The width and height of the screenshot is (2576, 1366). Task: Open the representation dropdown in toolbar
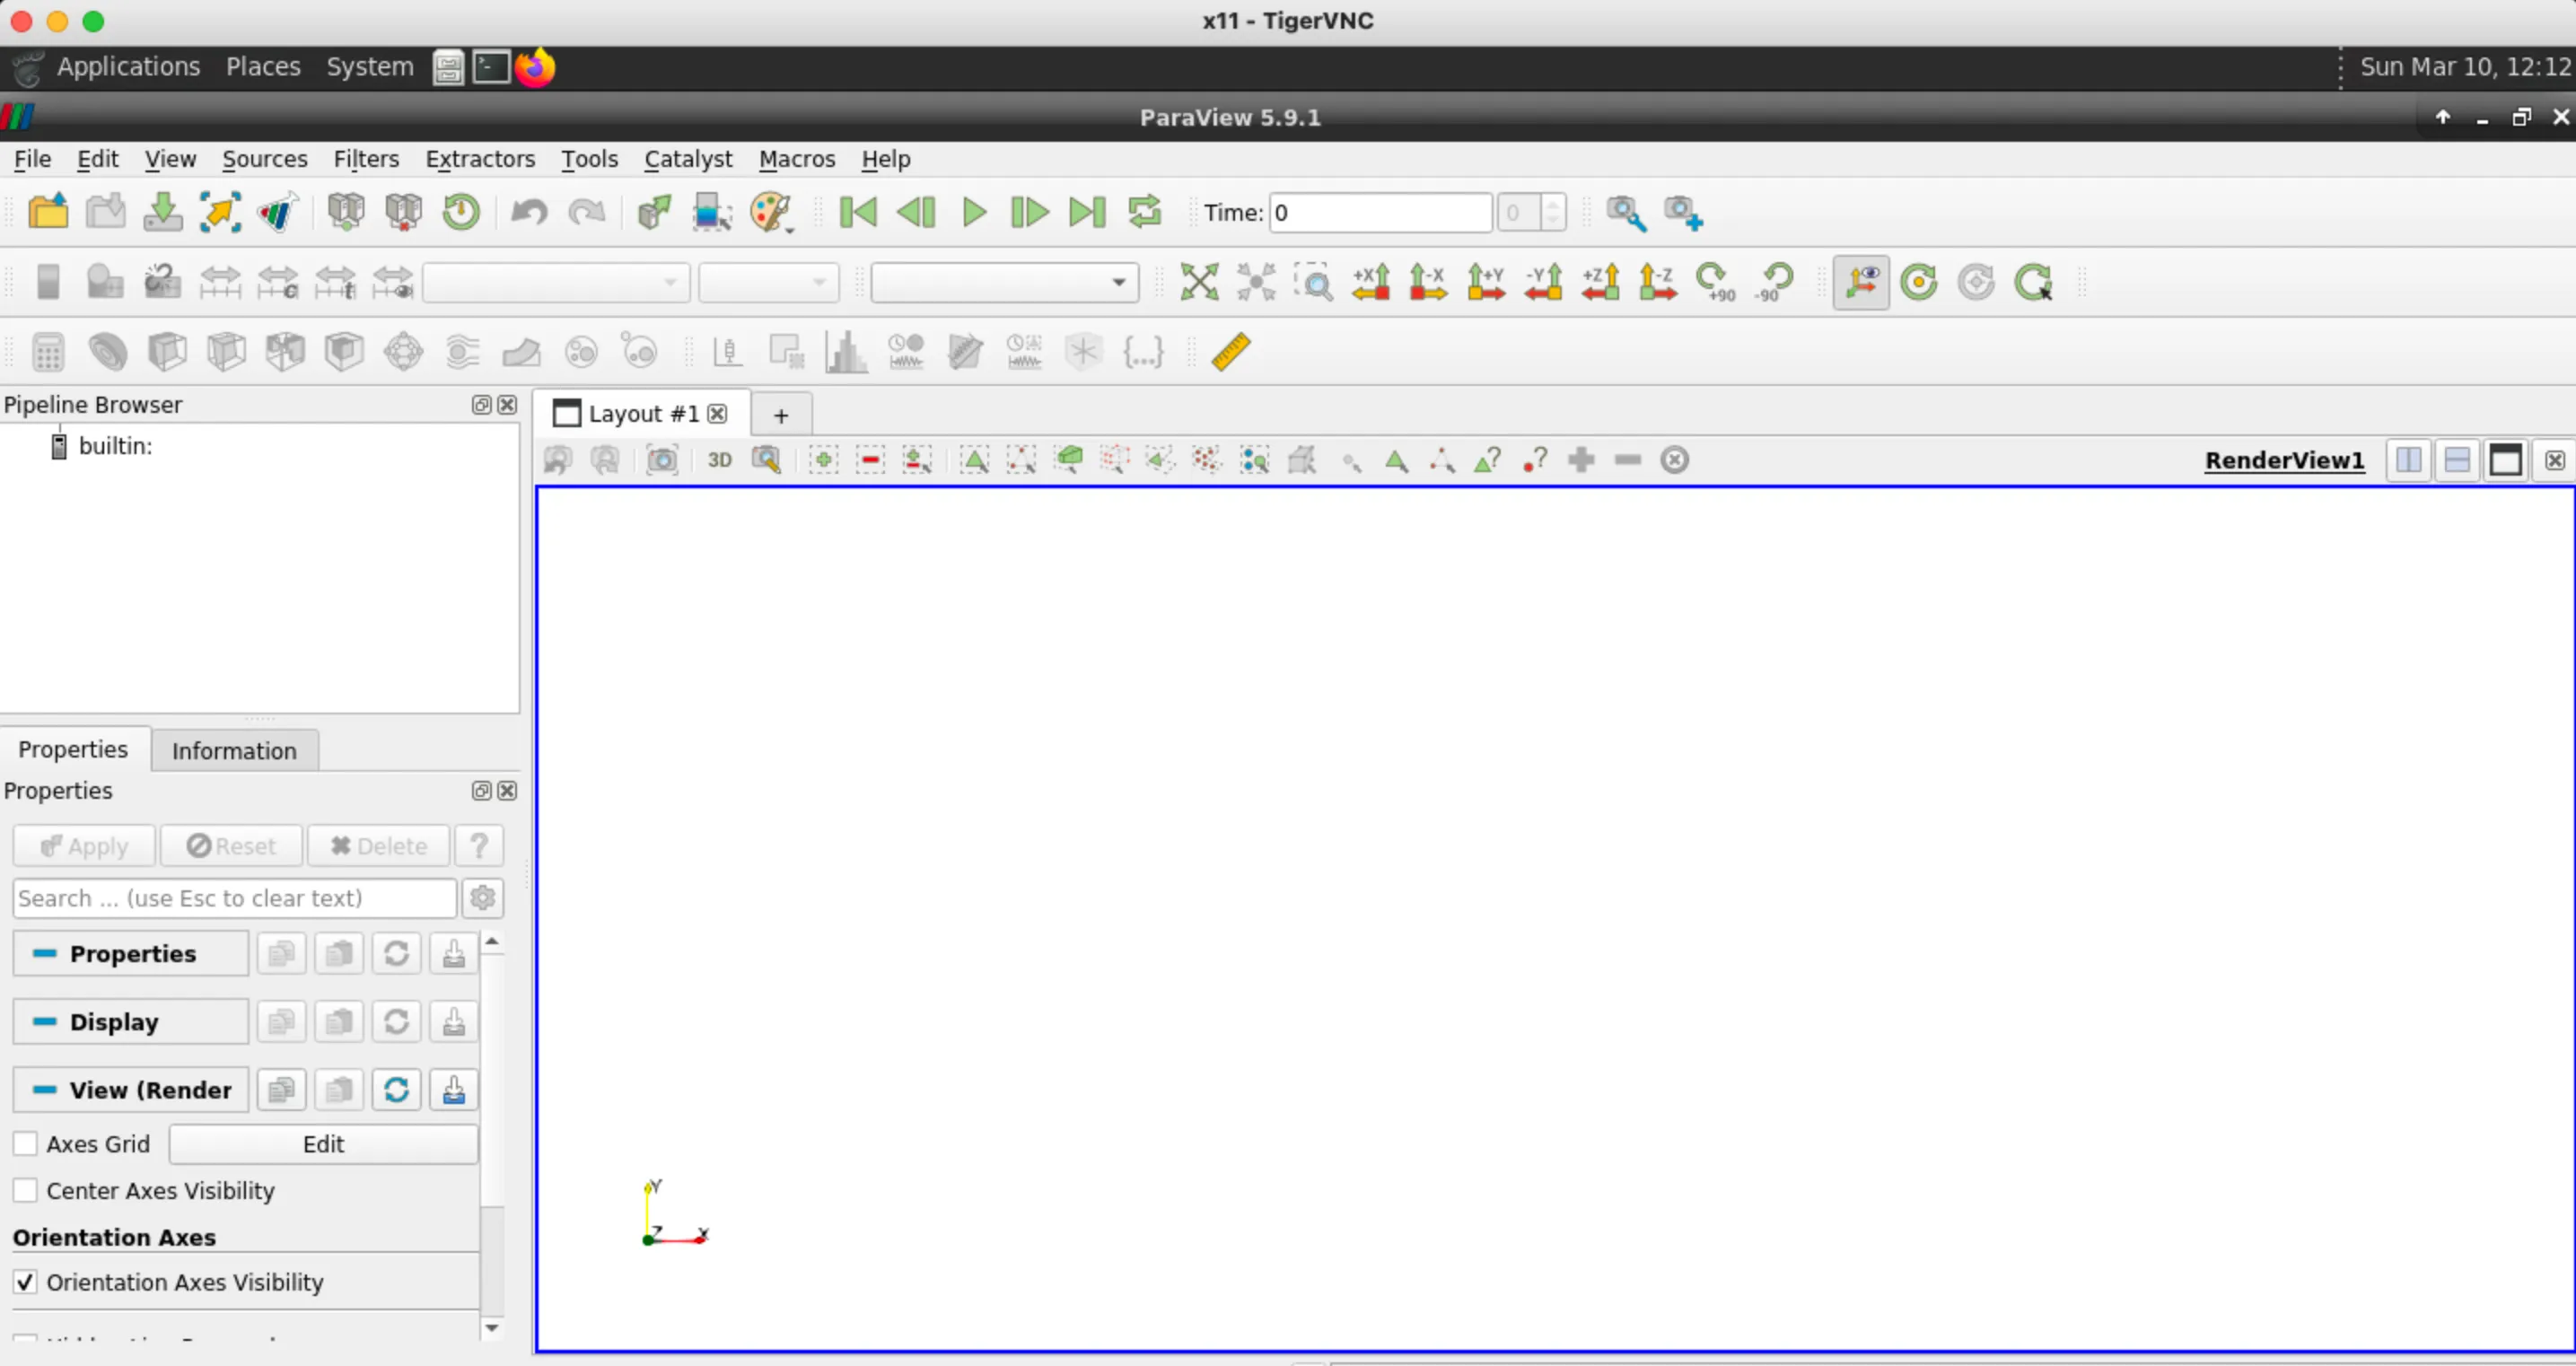point(1004,282)
